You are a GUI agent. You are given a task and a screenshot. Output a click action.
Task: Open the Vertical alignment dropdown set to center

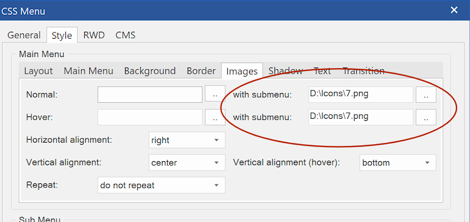pyautogui.click(x=187, y=163)
